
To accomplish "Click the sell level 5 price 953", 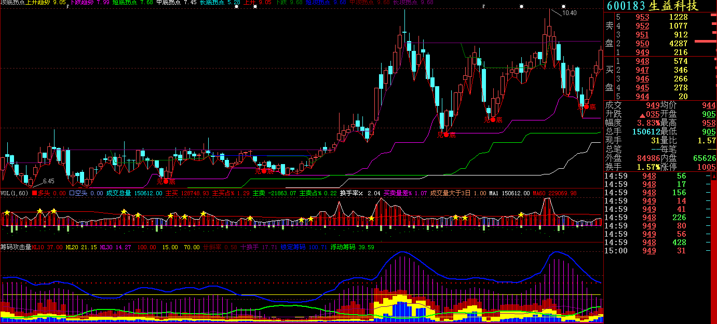I will pos(642,17).
